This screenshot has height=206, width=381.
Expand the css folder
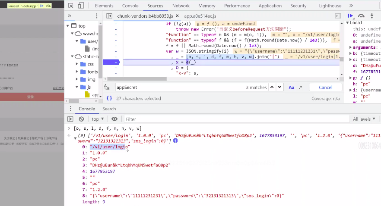coord(77,64)
